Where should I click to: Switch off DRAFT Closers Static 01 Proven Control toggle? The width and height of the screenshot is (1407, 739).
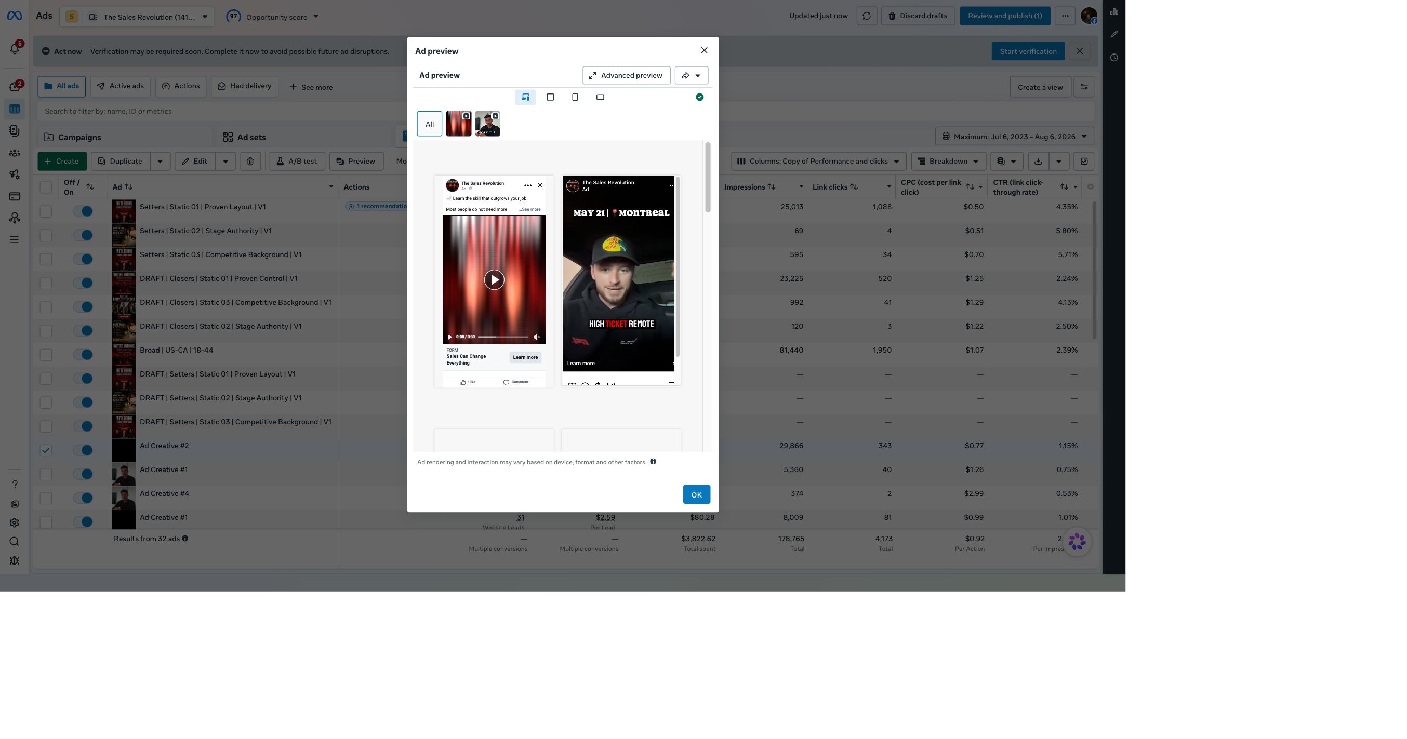tap(83, 283)
